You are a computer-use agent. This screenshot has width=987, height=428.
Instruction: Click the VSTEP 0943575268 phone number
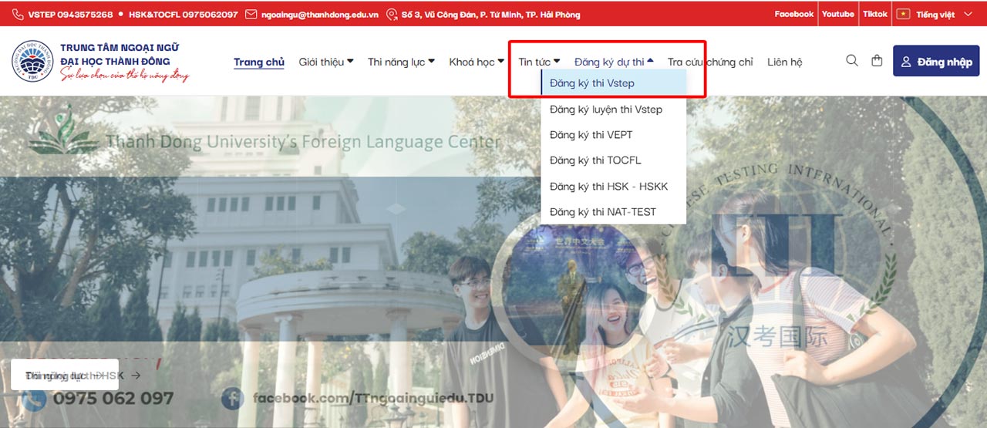(x=70, y=15)
